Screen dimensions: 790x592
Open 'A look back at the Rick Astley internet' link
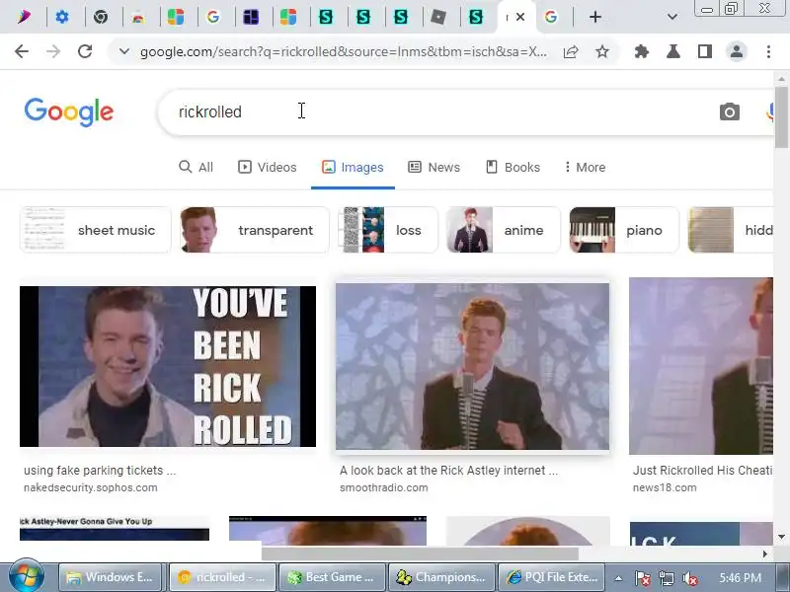point(448,471)
